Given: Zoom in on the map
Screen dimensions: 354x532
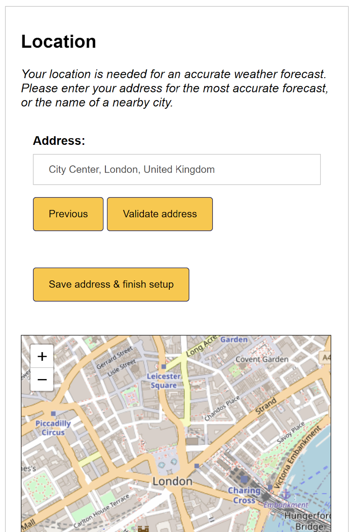Looking at the screenshot, I should click(42, 356).
